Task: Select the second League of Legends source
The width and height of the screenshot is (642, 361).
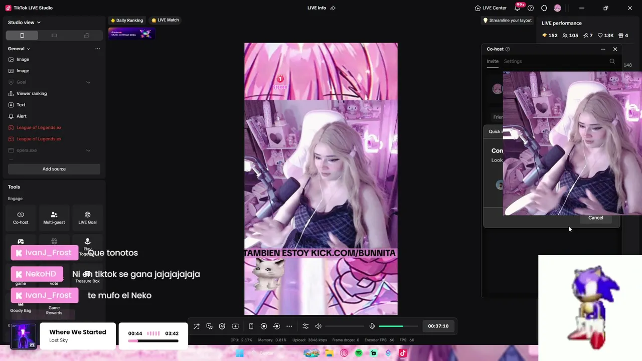Action: [x=54, y=139]
